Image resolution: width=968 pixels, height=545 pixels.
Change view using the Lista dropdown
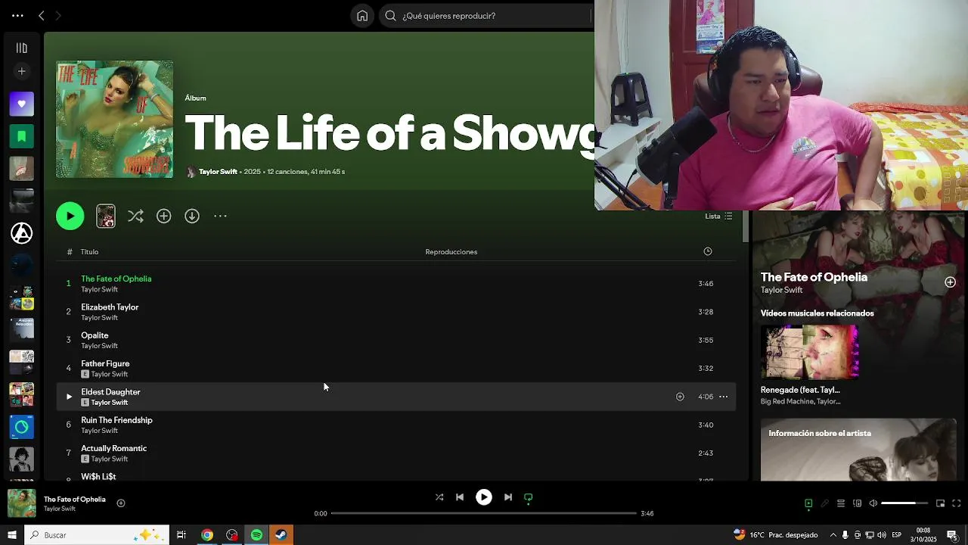(718, 216)
